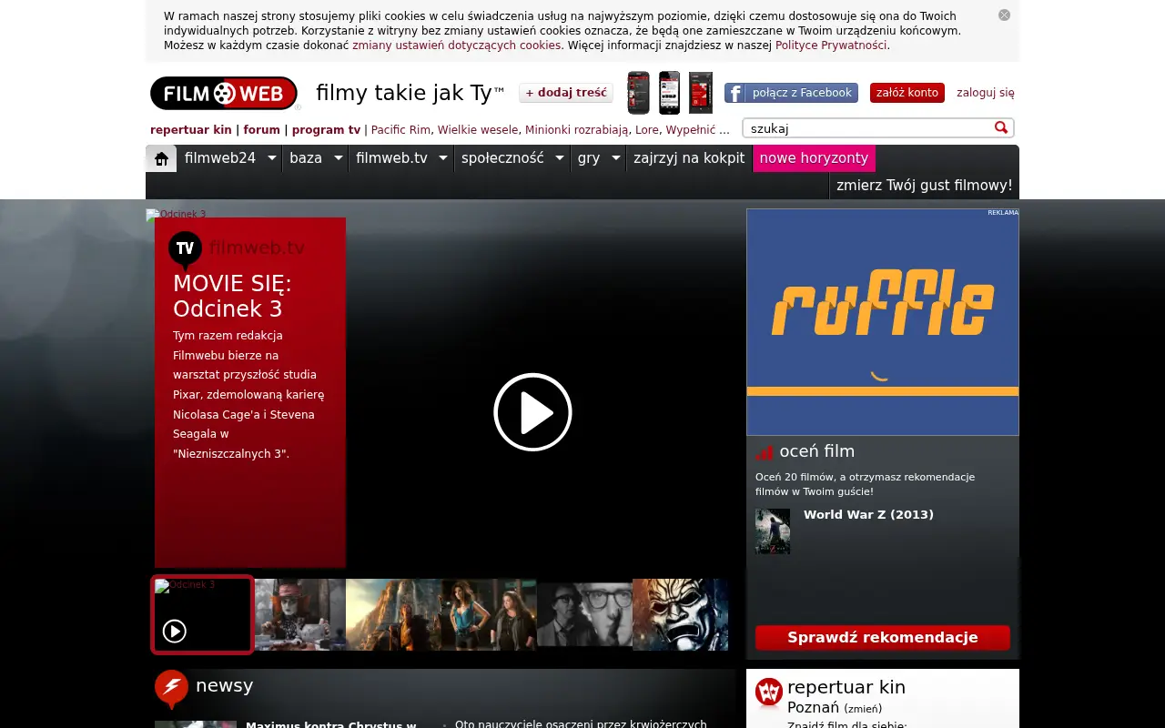This screenshot has width=1165, height=728.
Task: Click the (zmień) city link
Action: pos(863,709)
